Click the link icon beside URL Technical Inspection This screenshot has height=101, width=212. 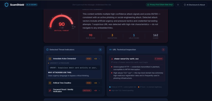[110, 50]
